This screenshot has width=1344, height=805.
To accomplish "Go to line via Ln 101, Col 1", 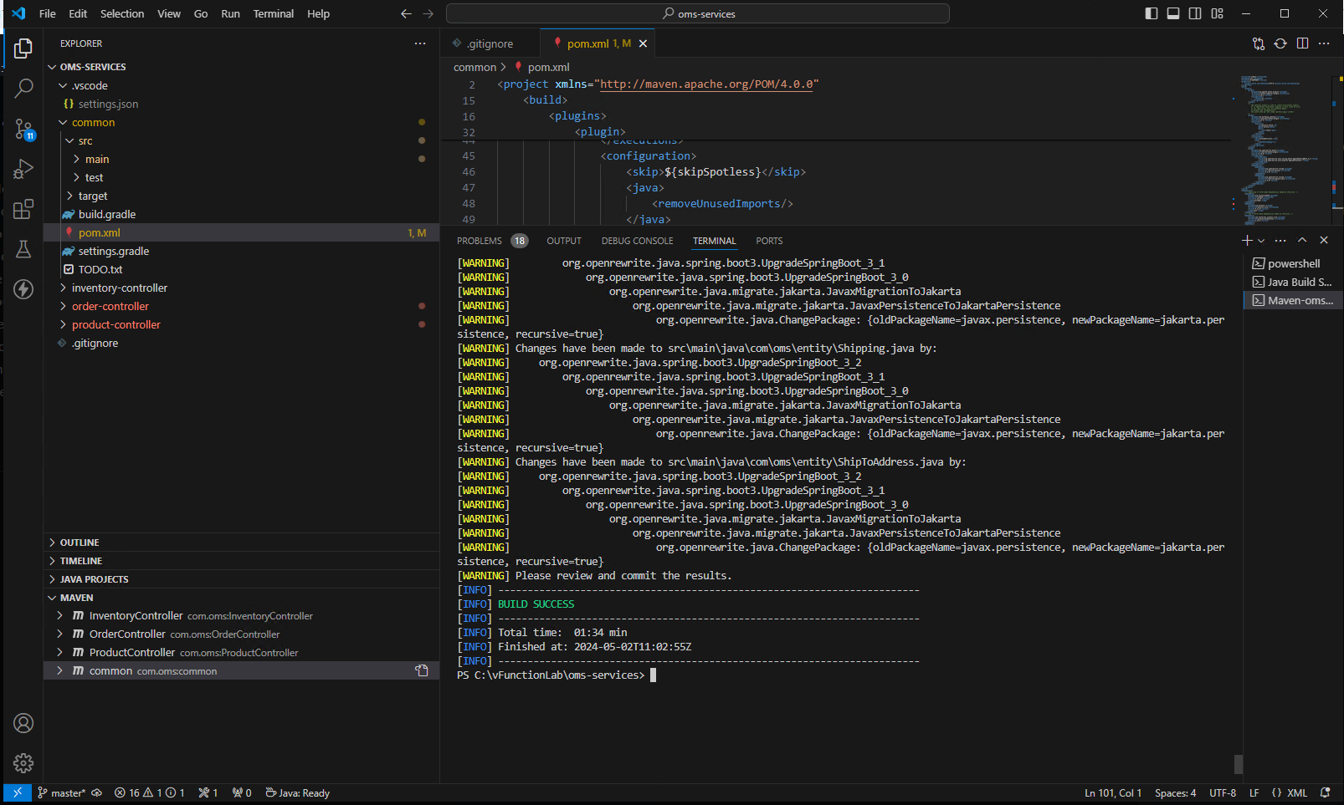I will click(1113, 792).
